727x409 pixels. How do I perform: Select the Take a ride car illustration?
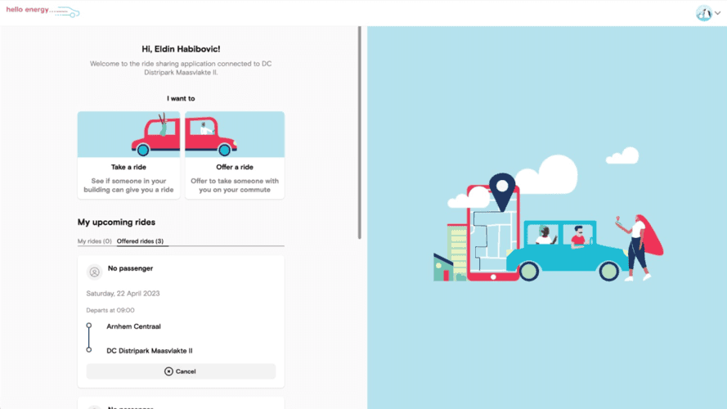coord(128,135)
